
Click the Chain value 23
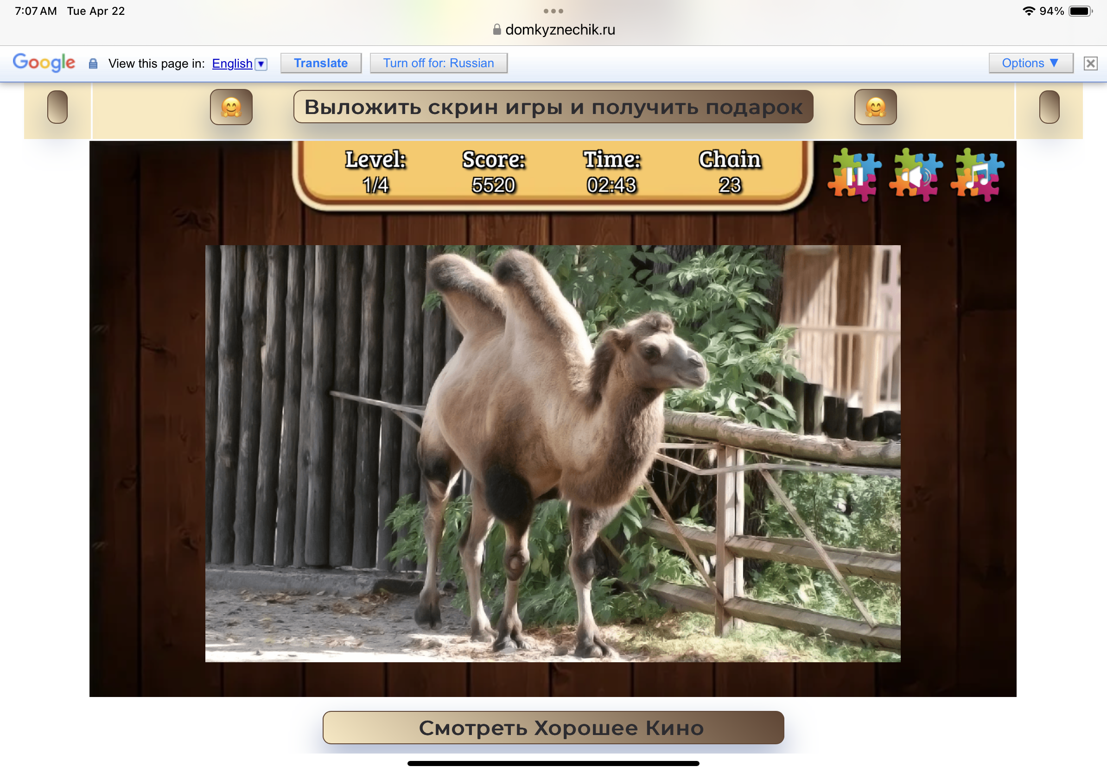coord(730,185)
